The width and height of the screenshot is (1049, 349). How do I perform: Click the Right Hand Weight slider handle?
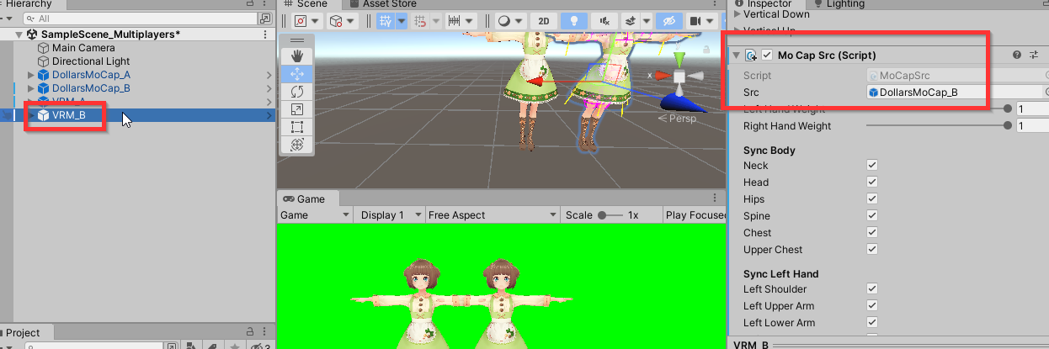1008,126
